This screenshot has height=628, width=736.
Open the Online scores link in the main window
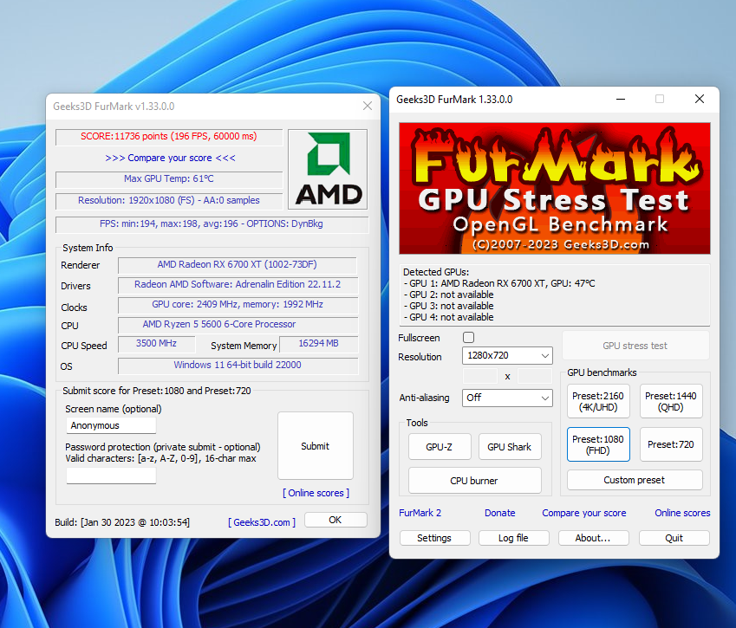pos(682,513)
